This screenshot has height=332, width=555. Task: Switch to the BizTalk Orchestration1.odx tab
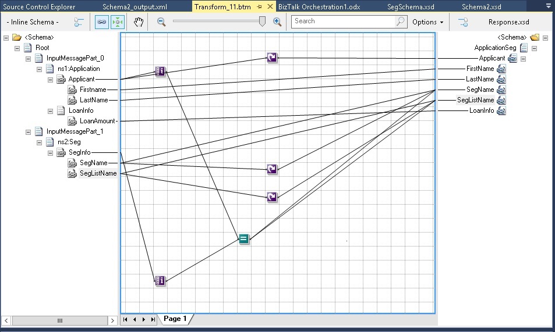(x=319, y=7)
